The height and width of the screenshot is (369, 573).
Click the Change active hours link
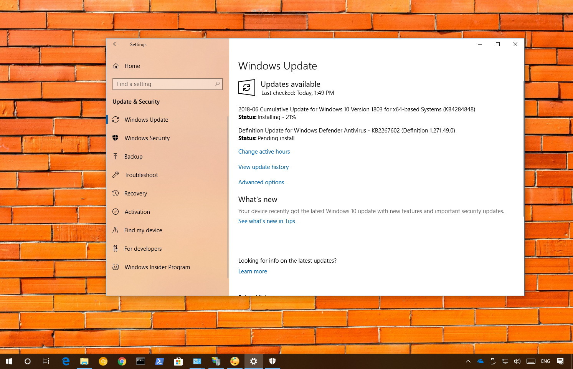pyautogui.click(x=264, y=151)
